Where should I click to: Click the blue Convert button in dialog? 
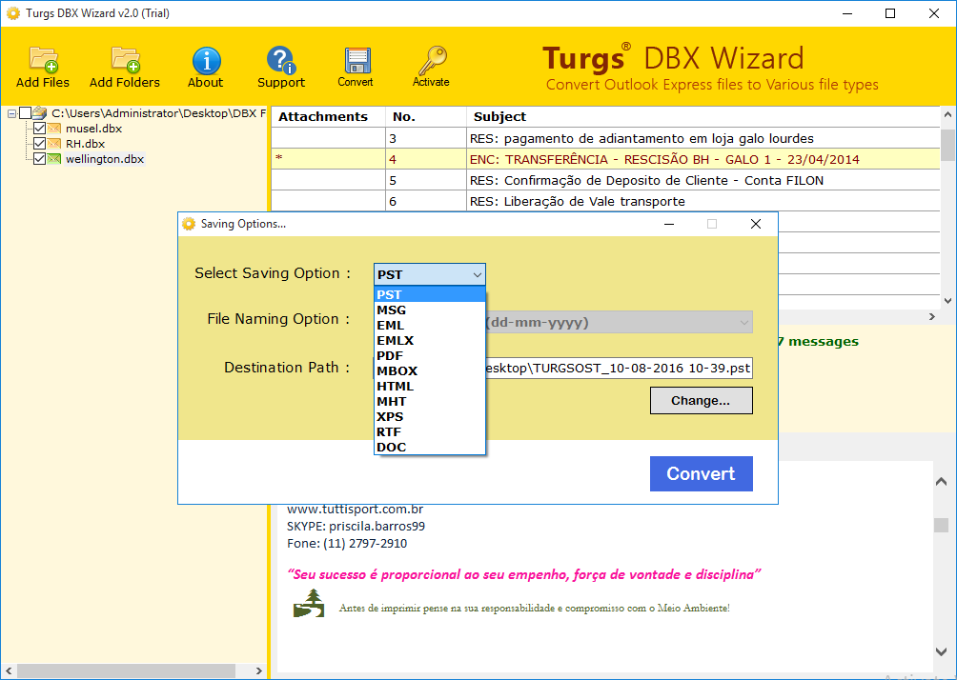[x=702, y=474]
